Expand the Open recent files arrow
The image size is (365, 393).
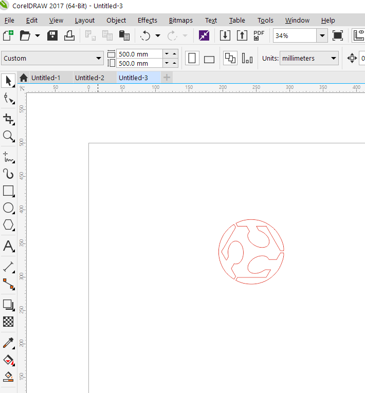(38, 35)
